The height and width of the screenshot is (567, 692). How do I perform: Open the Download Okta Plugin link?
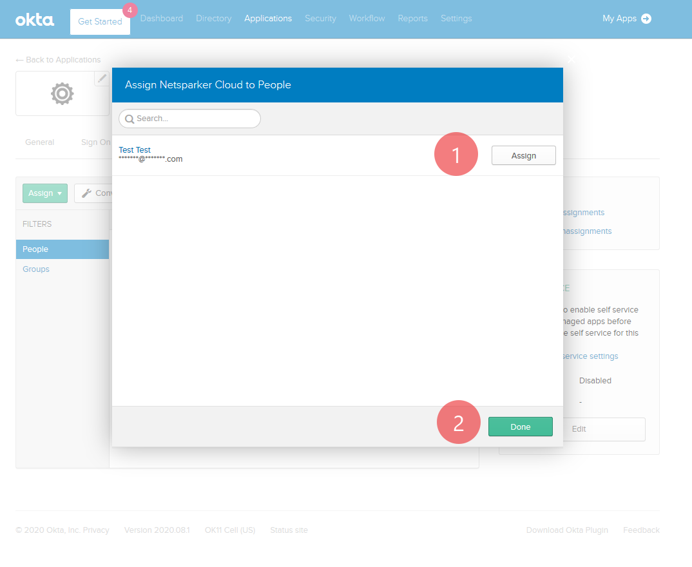tap(566, 530)
